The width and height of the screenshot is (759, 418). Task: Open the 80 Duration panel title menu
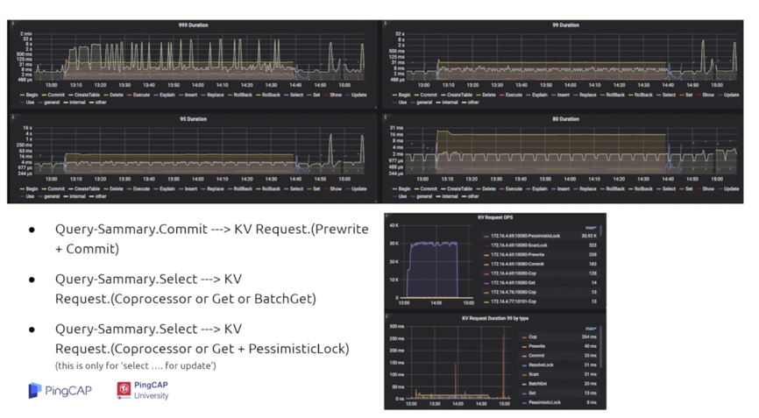pos(565,119)
